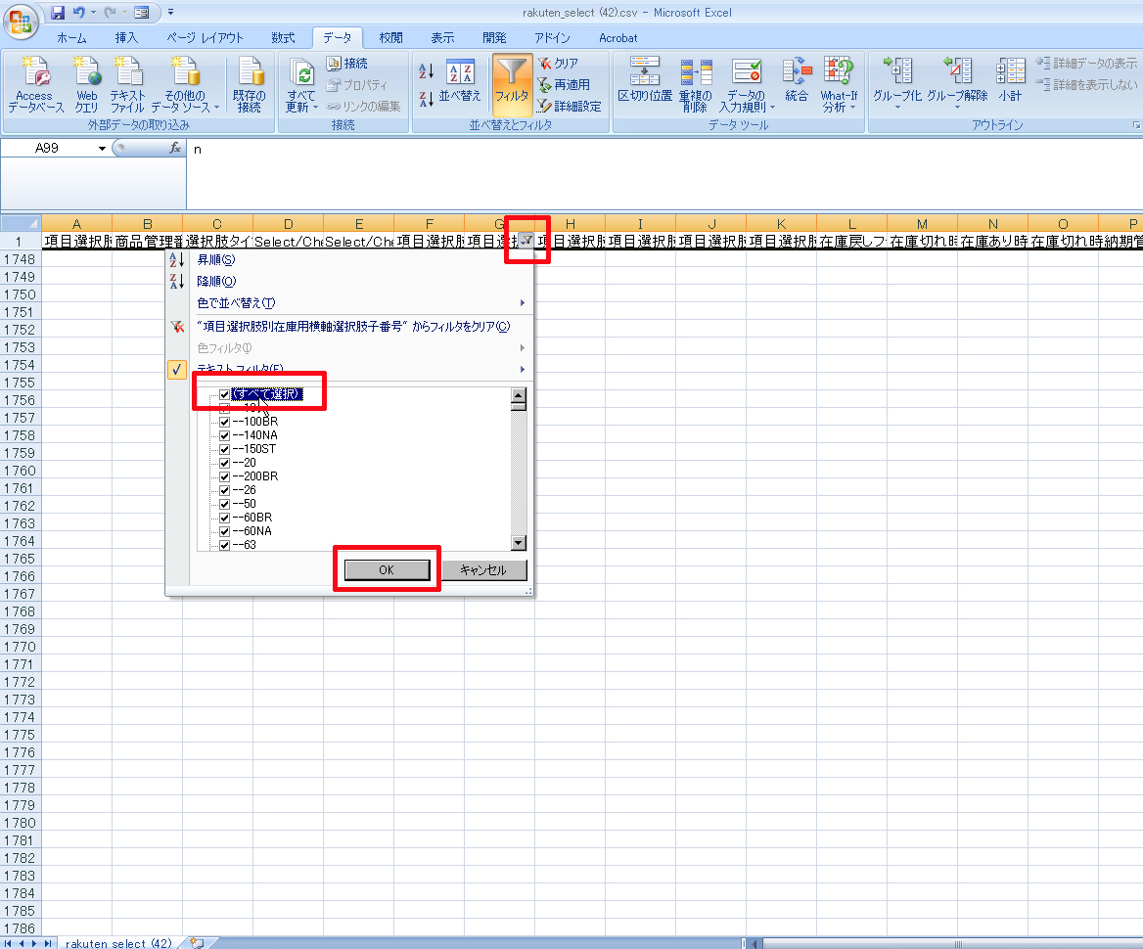The height and width of the screenshot is (949, 1143).
Task: Open 既存の接続 in the ribbon
Action: (x=250, y=84)
